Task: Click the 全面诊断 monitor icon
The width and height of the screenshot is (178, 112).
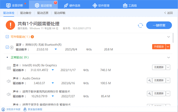Action: click(8, 5)
